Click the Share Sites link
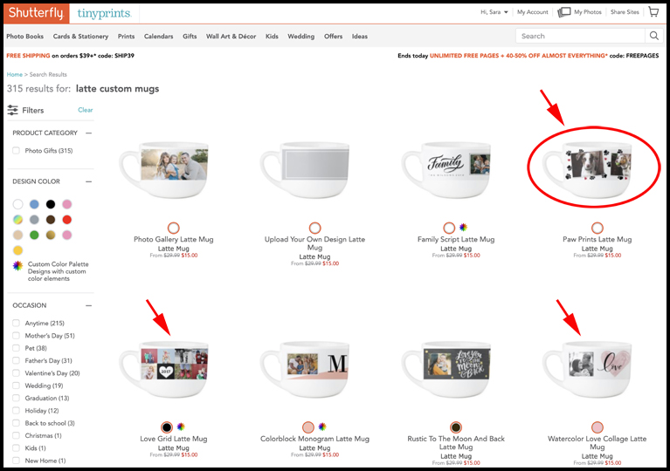 pyautogui.click(x=625, y=12)
